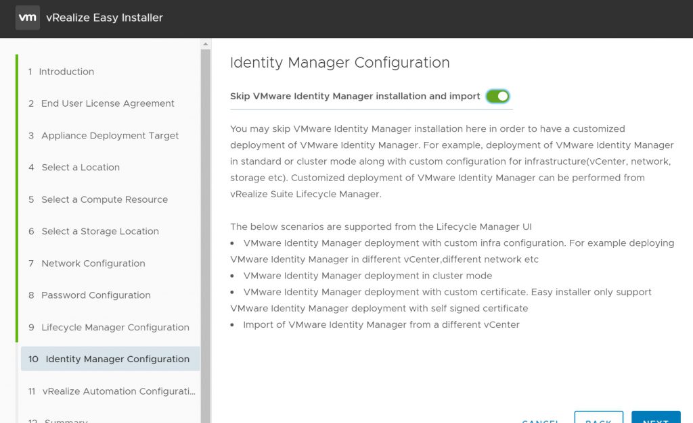Screen dimensions: 693x423
Task: Click the text 'vRealize Suite Lifecycle Manager.'
Action: 306,194
